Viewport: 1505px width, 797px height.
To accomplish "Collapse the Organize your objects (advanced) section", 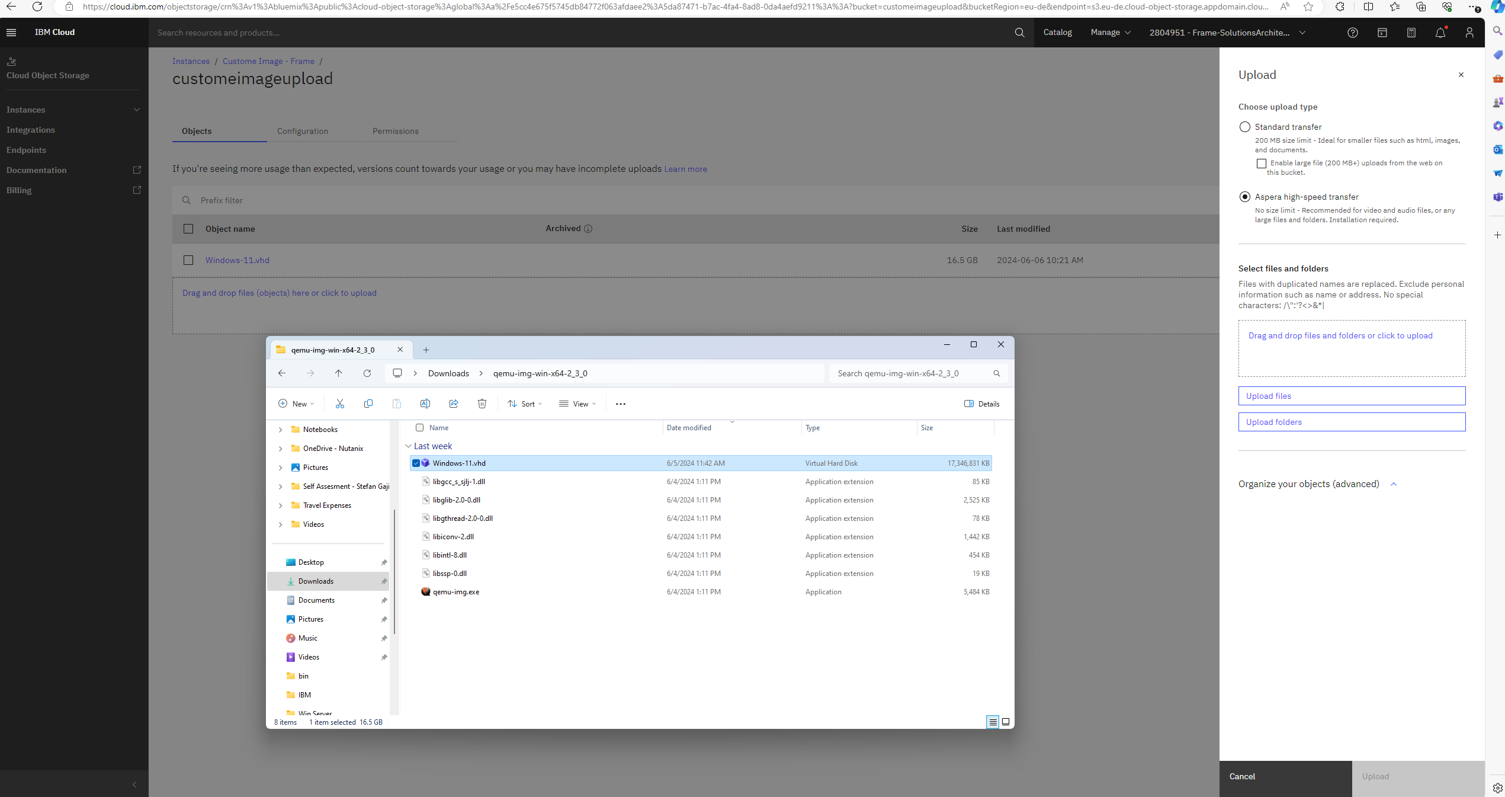I will 1393,484.
